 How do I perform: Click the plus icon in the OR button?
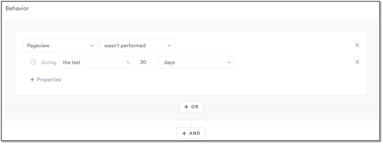(186, 107)
